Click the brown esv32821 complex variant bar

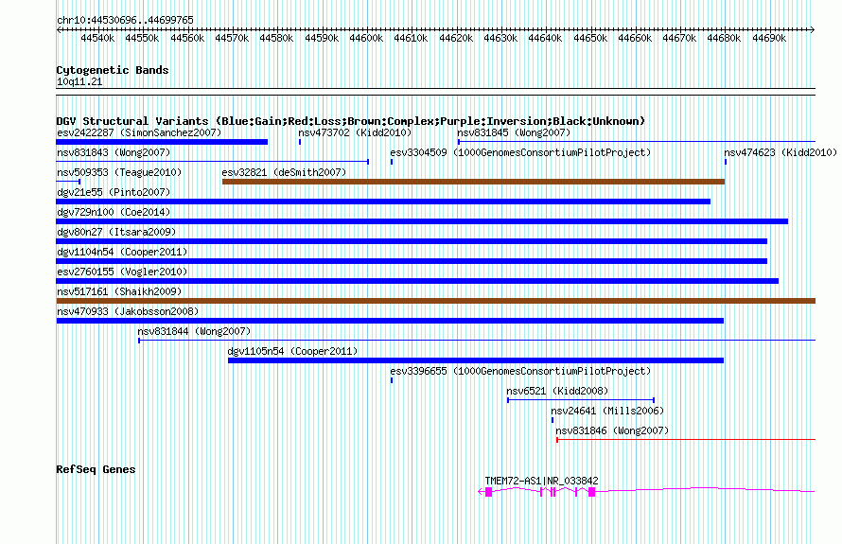[473, 182]
